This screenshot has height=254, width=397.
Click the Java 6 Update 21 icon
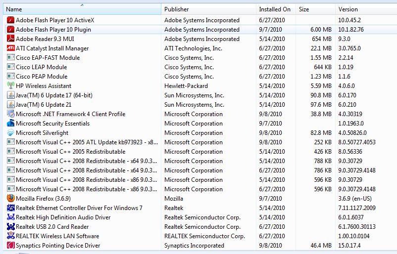10,104
